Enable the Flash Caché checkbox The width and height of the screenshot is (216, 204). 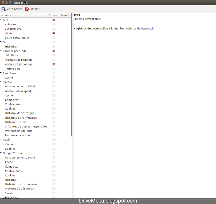[54, 144]
